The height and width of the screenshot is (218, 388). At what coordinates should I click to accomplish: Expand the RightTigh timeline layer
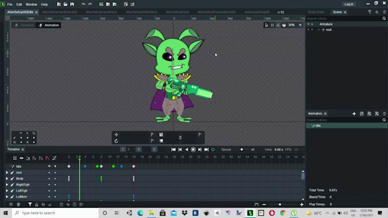click(x=7, y=184)
